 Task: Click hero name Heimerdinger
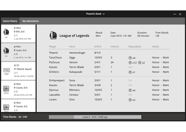point(77,53)
